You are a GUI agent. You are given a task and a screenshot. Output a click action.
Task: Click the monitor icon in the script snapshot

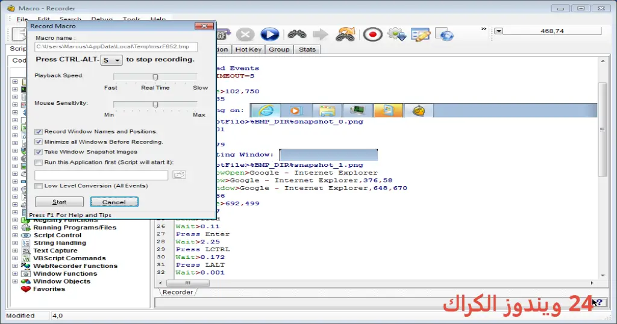coord(358,110)
